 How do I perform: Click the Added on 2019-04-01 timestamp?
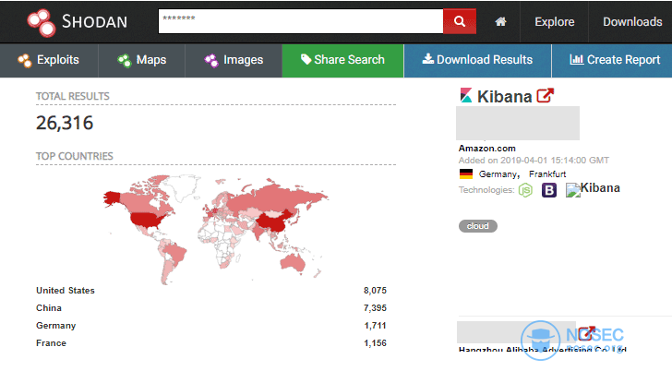[x=534, y=161]
